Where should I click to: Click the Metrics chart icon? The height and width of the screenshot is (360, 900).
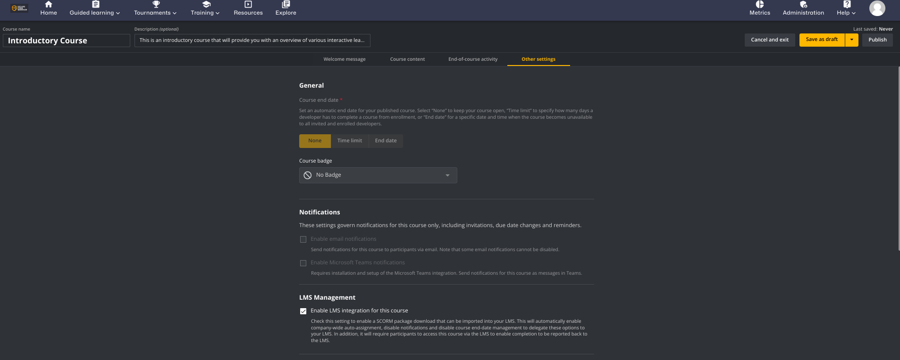click(759, 4)
